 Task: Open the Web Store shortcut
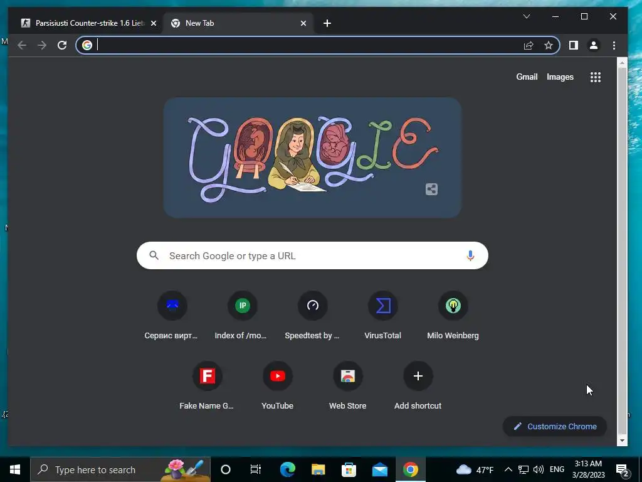[x=347, y=387]
